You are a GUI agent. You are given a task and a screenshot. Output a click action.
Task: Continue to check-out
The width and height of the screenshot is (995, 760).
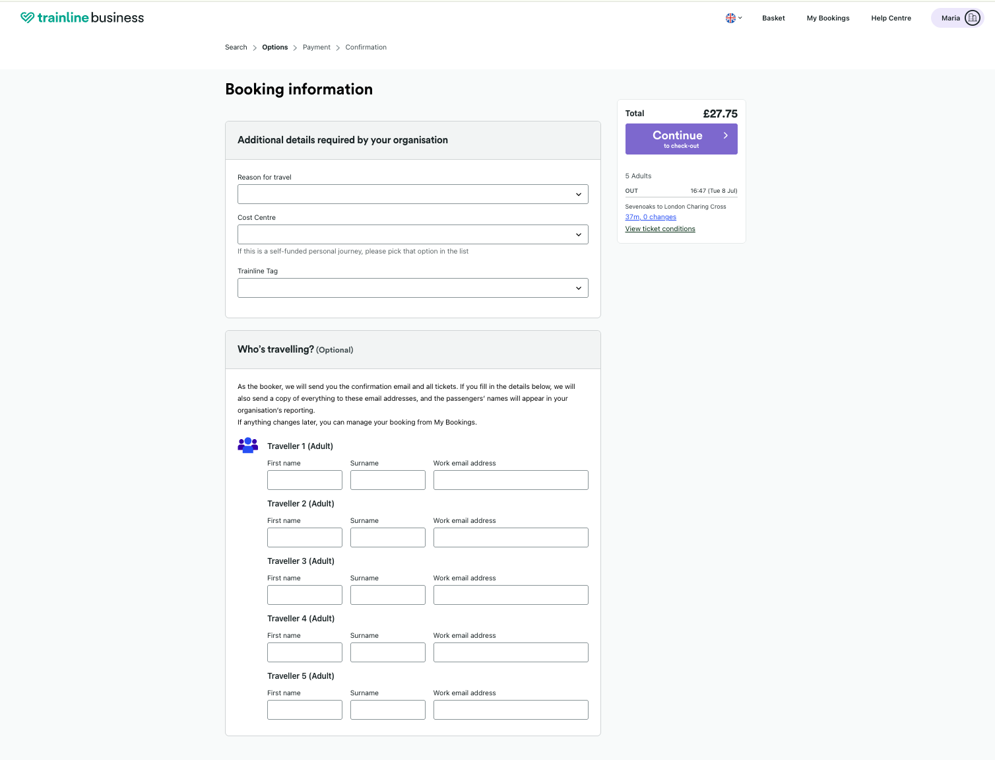682,139
